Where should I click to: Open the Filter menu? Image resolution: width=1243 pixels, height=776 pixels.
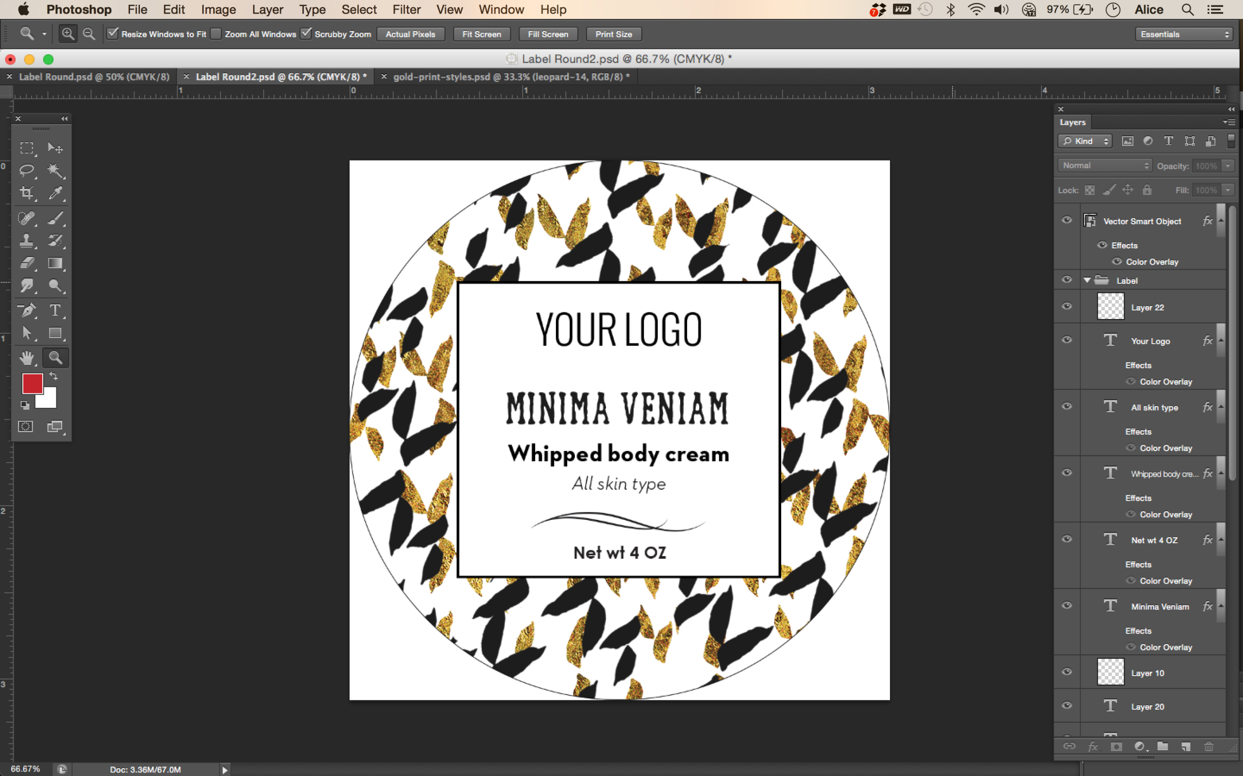coord(406,9)
